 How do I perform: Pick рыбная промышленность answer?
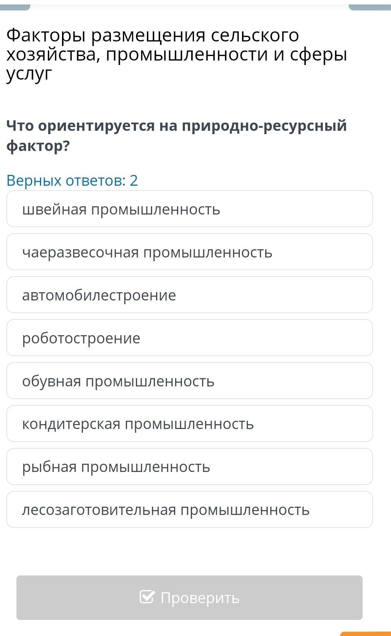tap(189, 467)
